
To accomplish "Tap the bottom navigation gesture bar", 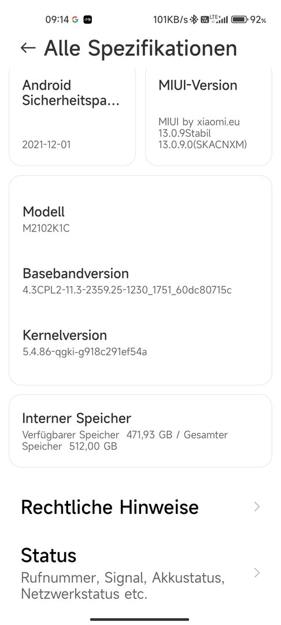I will (x=139, y=619).
